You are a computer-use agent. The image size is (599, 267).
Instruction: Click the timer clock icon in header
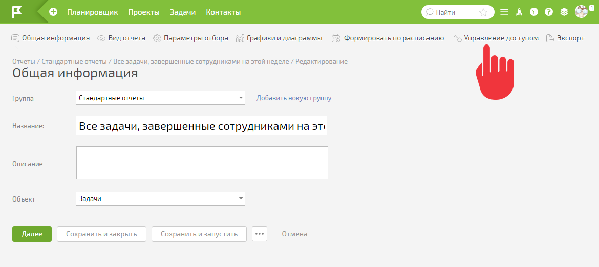coord(533,12)
